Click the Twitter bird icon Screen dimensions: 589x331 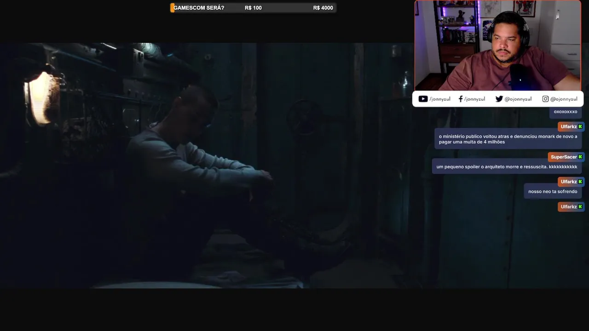click(499, 99)
